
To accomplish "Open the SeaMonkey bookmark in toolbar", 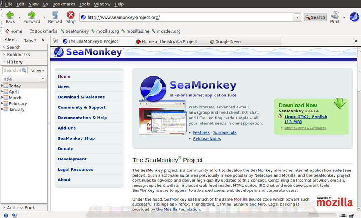I will pyautogui.click(x=75, y=31).
